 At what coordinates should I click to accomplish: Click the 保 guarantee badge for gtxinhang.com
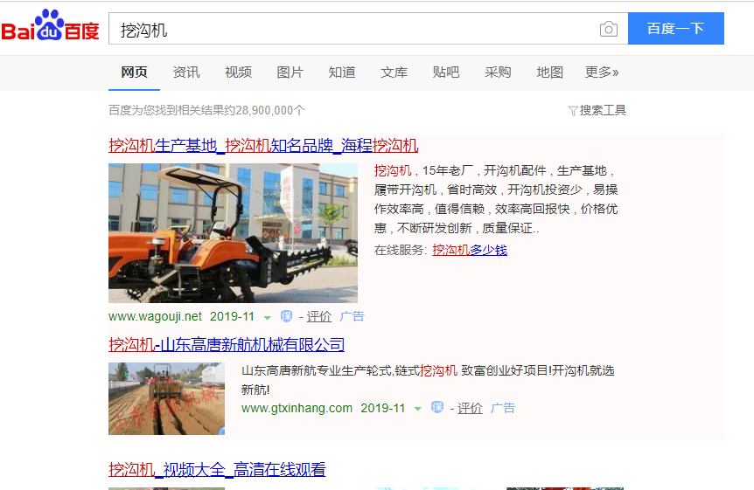point(437,407)
